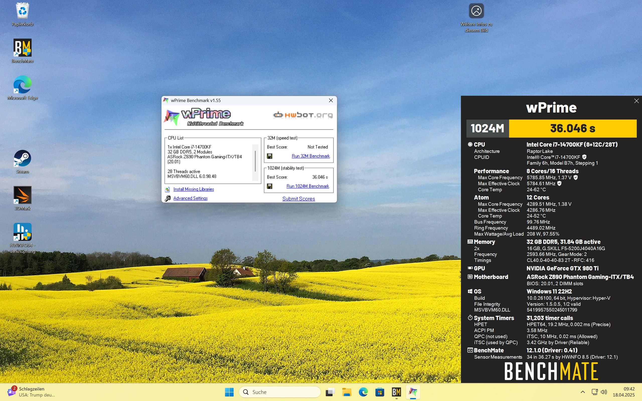The image size is (642, 401).
Task: Open the clock and date 18.04.2025
Action: pyautogui.click(x=623, y=392)
